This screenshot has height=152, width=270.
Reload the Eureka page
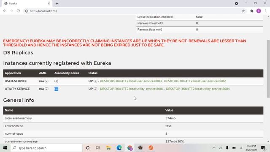point(18,11)
